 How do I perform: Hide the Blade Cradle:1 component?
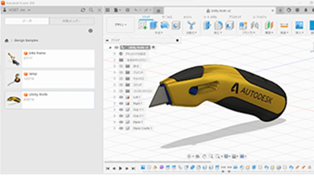[121, 128]
